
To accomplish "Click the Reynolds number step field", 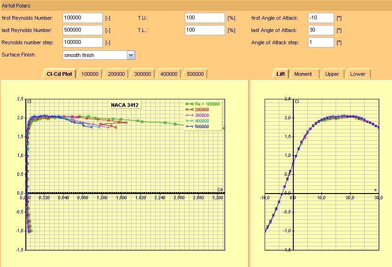I will point(82,42).
